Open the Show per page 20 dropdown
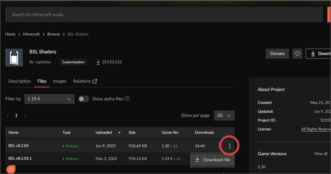Viewport: 331px width, 174px height. pos(224,115)
